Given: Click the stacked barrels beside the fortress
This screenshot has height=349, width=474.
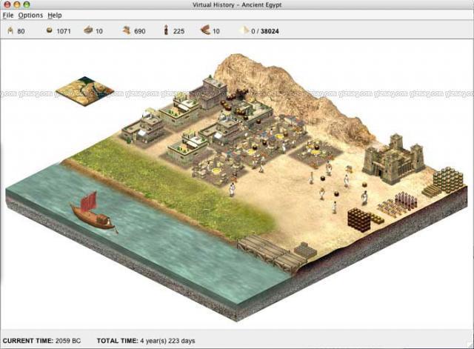Looking at the screenshot, I should [x=447, y=179].
